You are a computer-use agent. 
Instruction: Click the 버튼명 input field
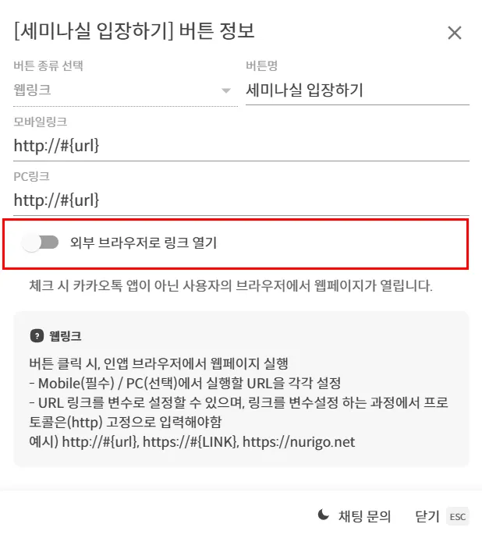pos(357,90)
